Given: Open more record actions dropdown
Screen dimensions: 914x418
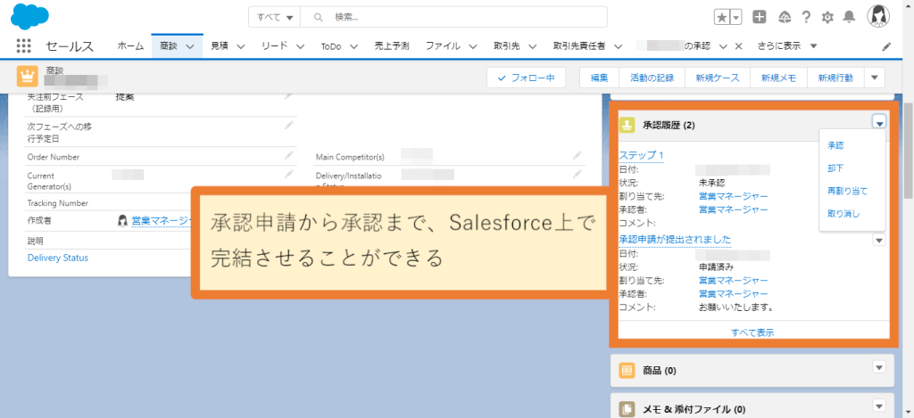Looking at the screenshot, I should click(x=874, y=78).
